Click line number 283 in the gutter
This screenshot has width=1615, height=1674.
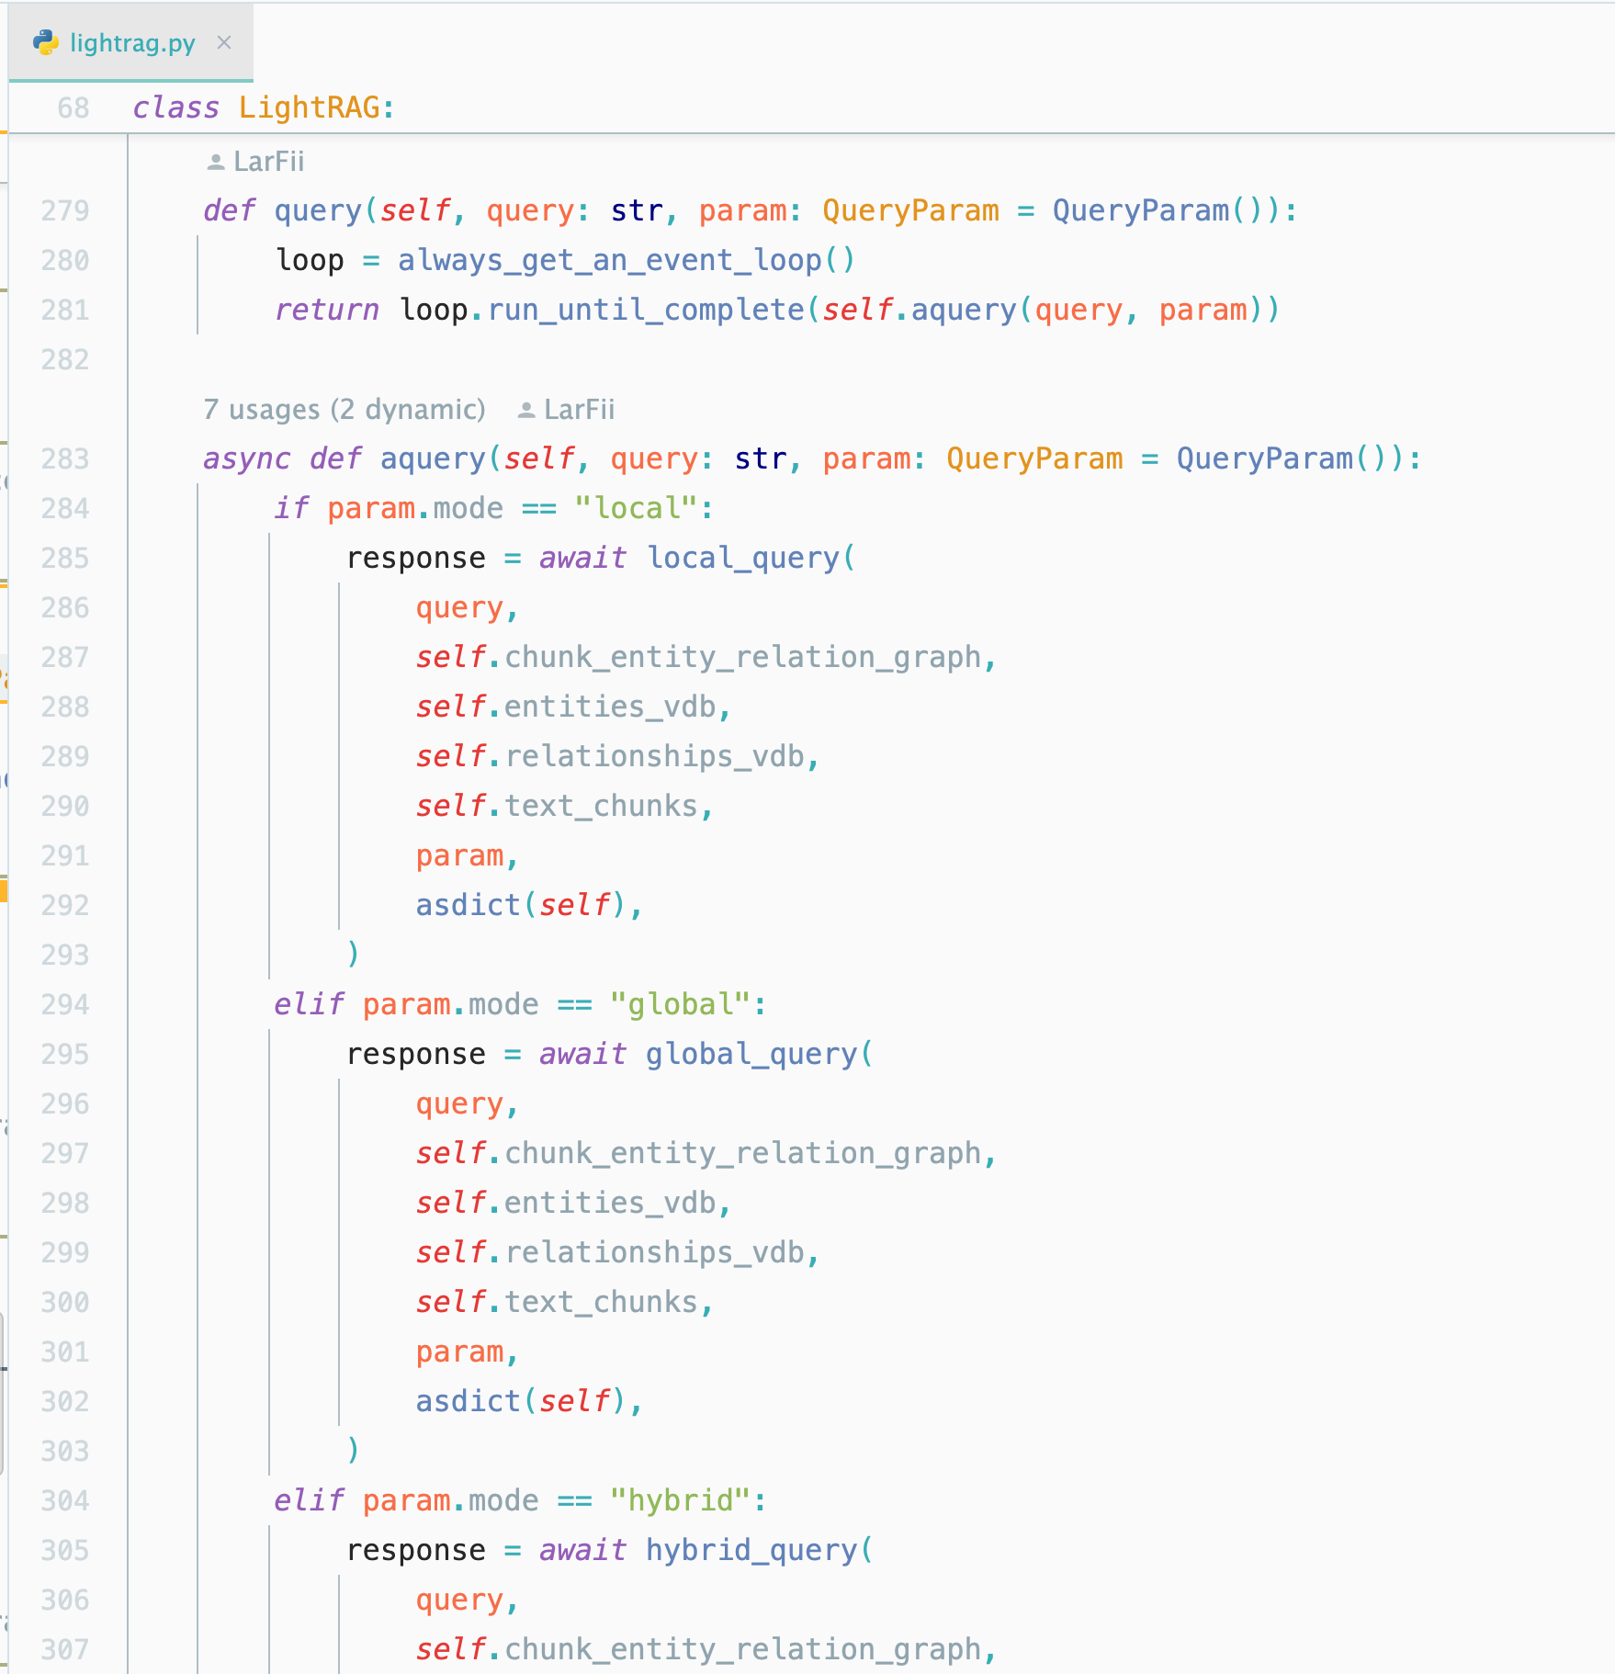[x=65, y=459]
